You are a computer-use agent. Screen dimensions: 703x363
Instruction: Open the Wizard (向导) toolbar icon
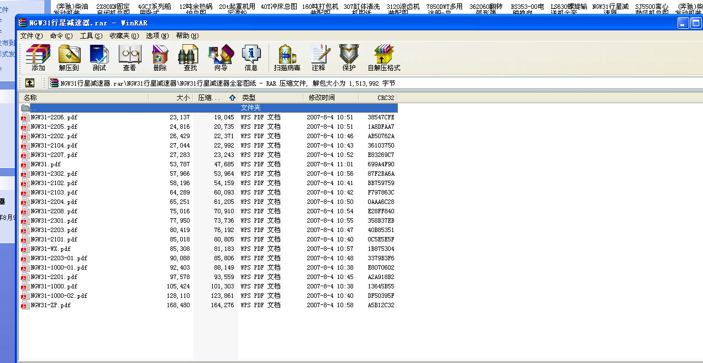(221, 58)
